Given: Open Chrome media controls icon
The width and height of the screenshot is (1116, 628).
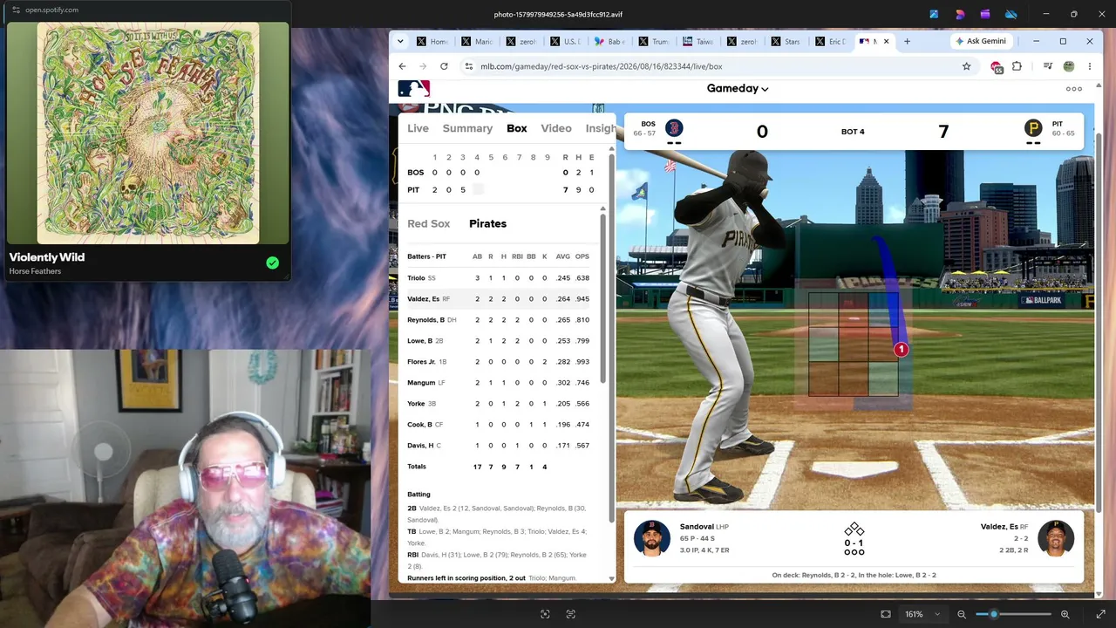Looking at the screenshot, I should [1048, 66].
